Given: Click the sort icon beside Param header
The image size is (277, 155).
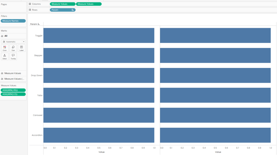Looking at the screenshot, I should pyautogui.click(x=39, y=24).
